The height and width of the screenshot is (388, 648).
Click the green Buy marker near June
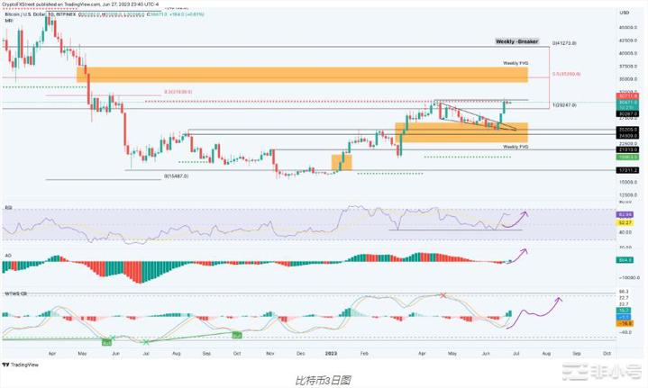tap(107, 341)
